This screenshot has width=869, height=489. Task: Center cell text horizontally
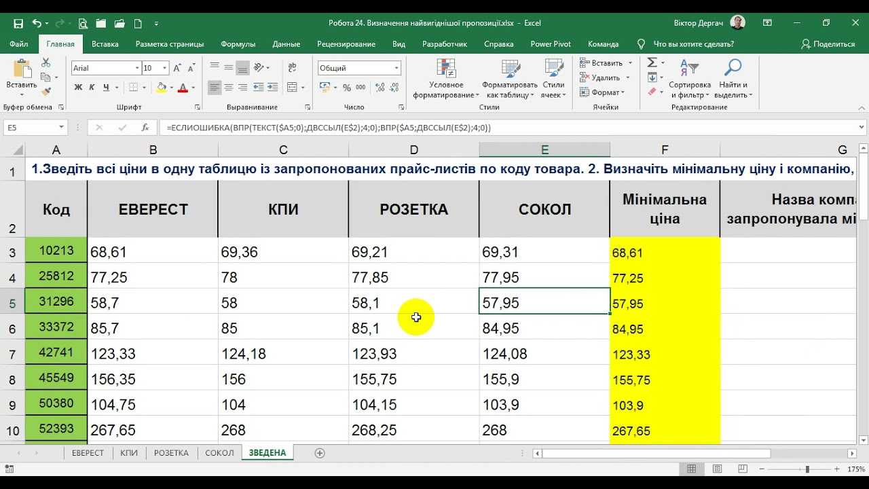click(x=229, y=88)
